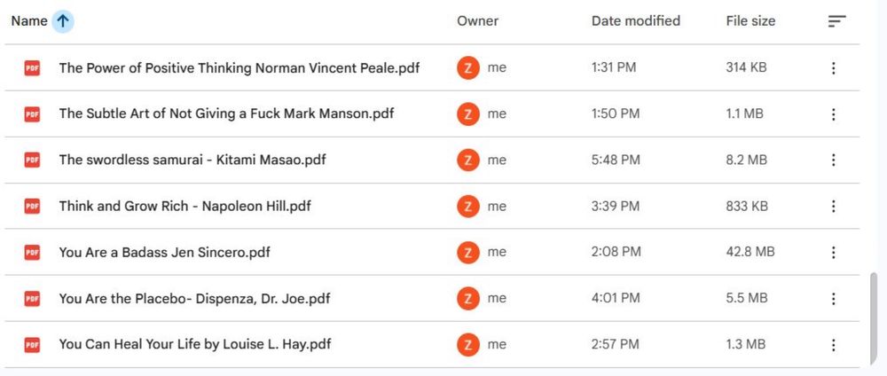This screenshot has height=376, width=887.
Task: Toggle name sort direction arrow
Action: [63, 21]
